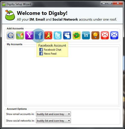Screen dimensions: 125x129
Task: Click the 'Account Options' group label
Action: coord(17,109)
